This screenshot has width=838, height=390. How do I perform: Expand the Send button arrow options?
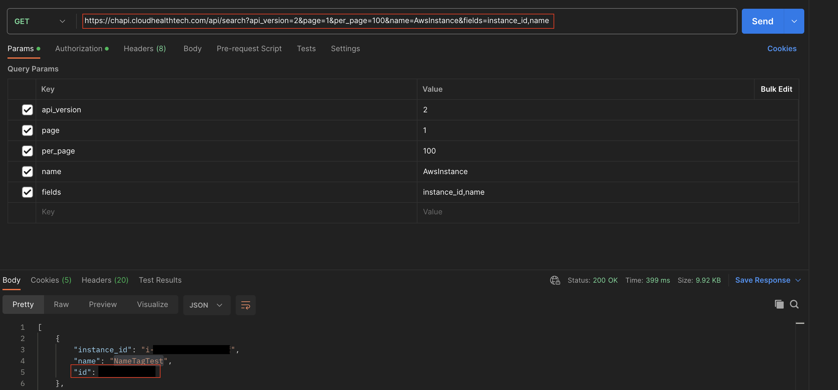[794, 22]
